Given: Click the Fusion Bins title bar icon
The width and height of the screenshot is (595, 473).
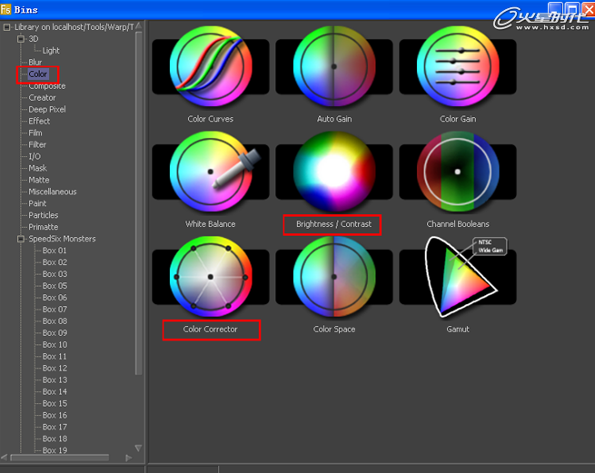Looking at the screenshot, I should (5, 9).
